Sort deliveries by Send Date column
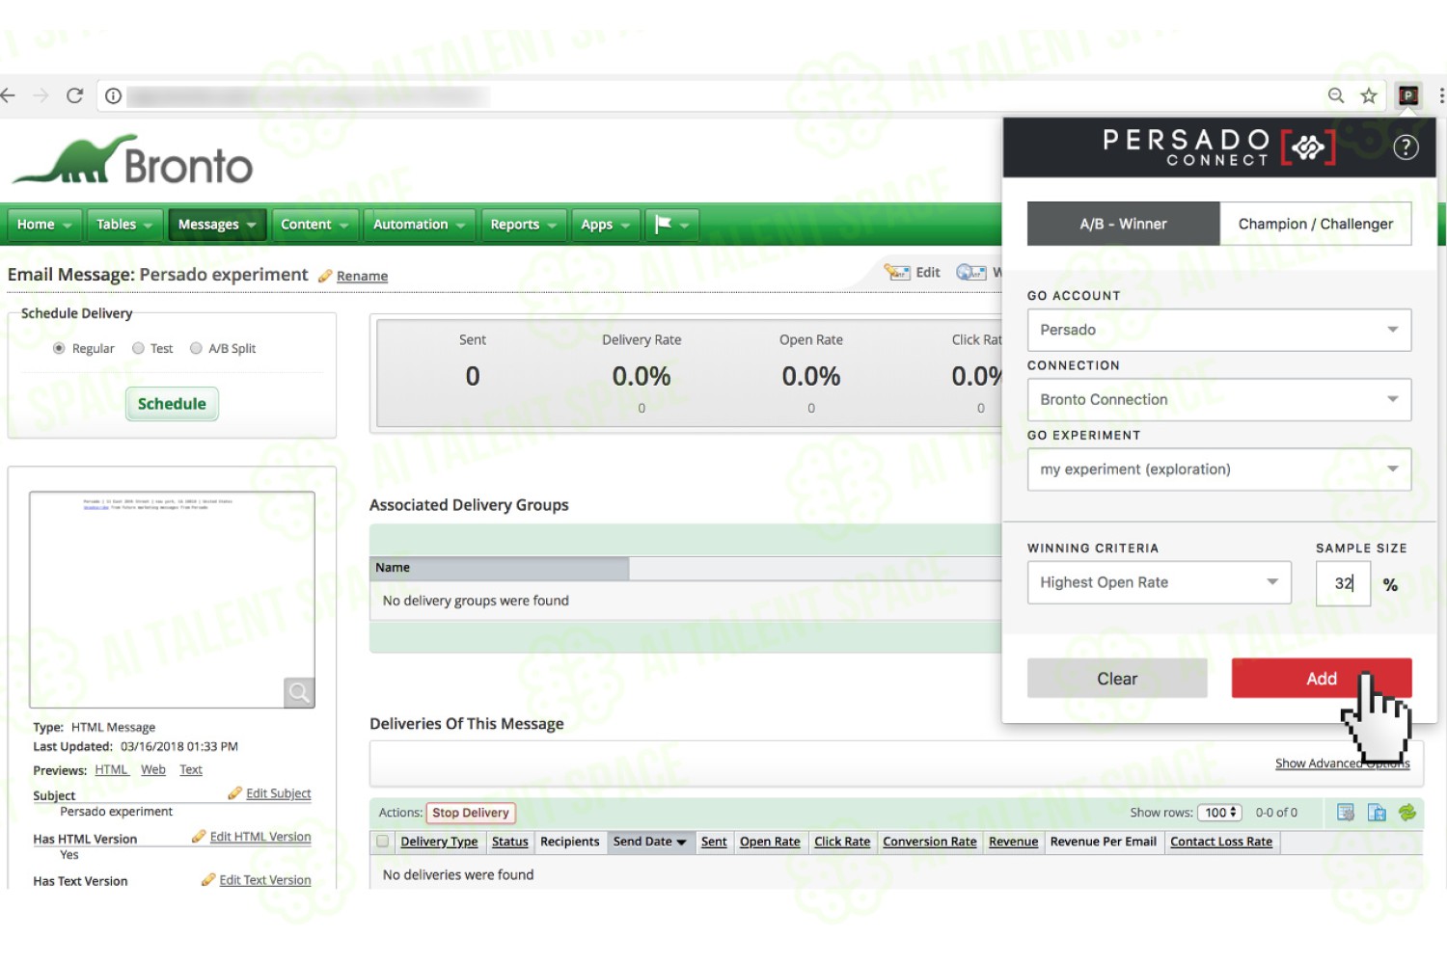Screen dimensions: 1447x964 tap(649, 842)
